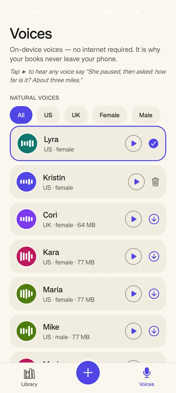Download the Kara voice
This screenshot has height=393, width=176.
(154, 256)
